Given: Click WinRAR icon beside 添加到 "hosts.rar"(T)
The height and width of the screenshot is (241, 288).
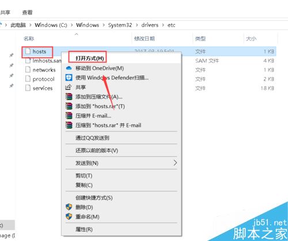Looking at the screenshot, I should pos(69,106).
